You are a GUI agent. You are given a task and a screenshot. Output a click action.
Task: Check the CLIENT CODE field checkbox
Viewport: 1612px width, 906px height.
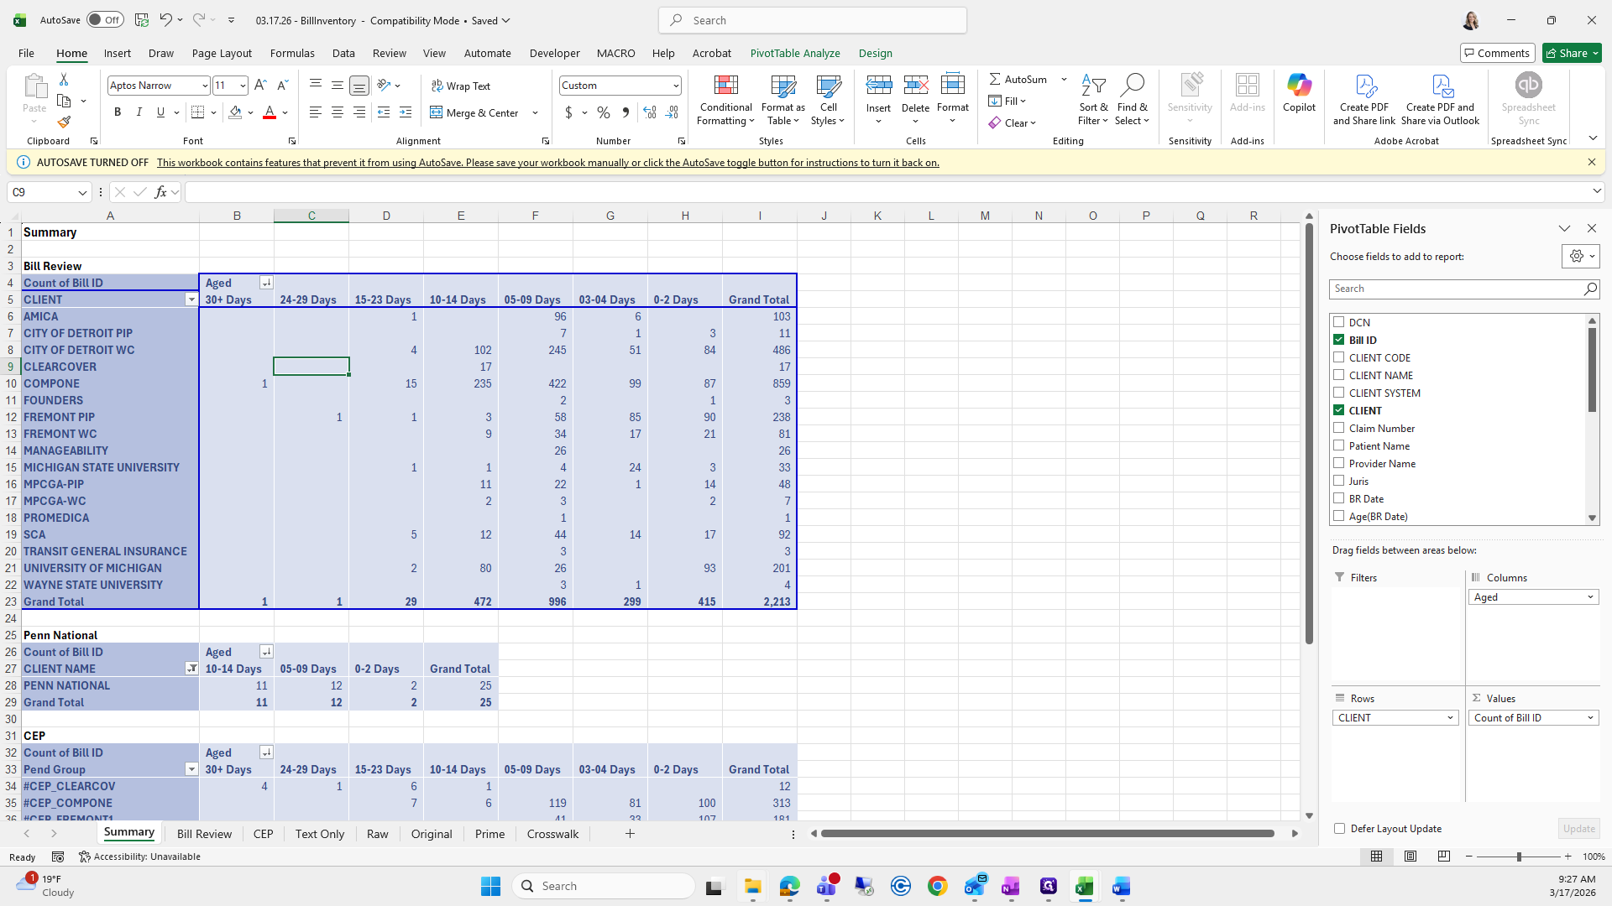click(x=1339, y=357)
